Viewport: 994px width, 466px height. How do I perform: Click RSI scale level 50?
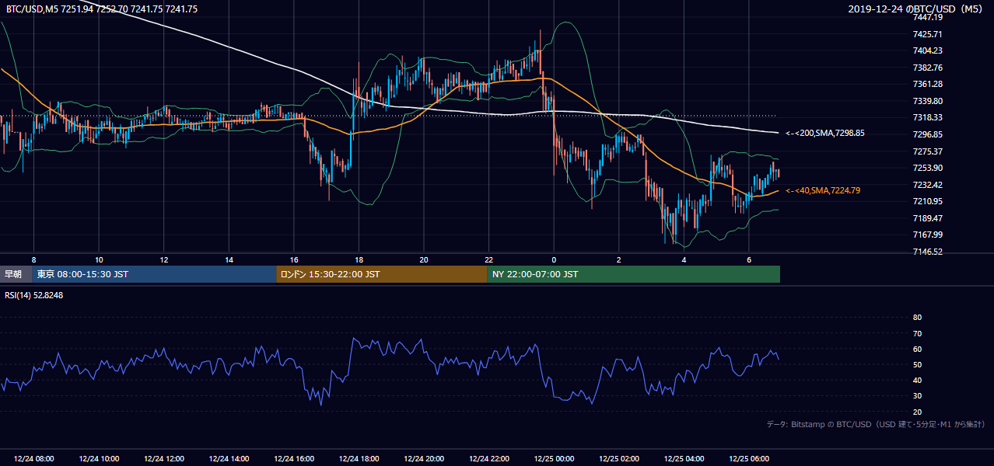[917, 364]
